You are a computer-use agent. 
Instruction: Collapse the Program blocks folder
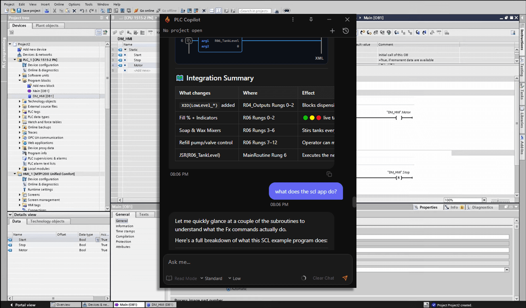pyautogui.click(x=20, y=80)
